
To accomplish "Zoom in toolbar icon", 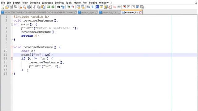I will click(x=68, y=7).
